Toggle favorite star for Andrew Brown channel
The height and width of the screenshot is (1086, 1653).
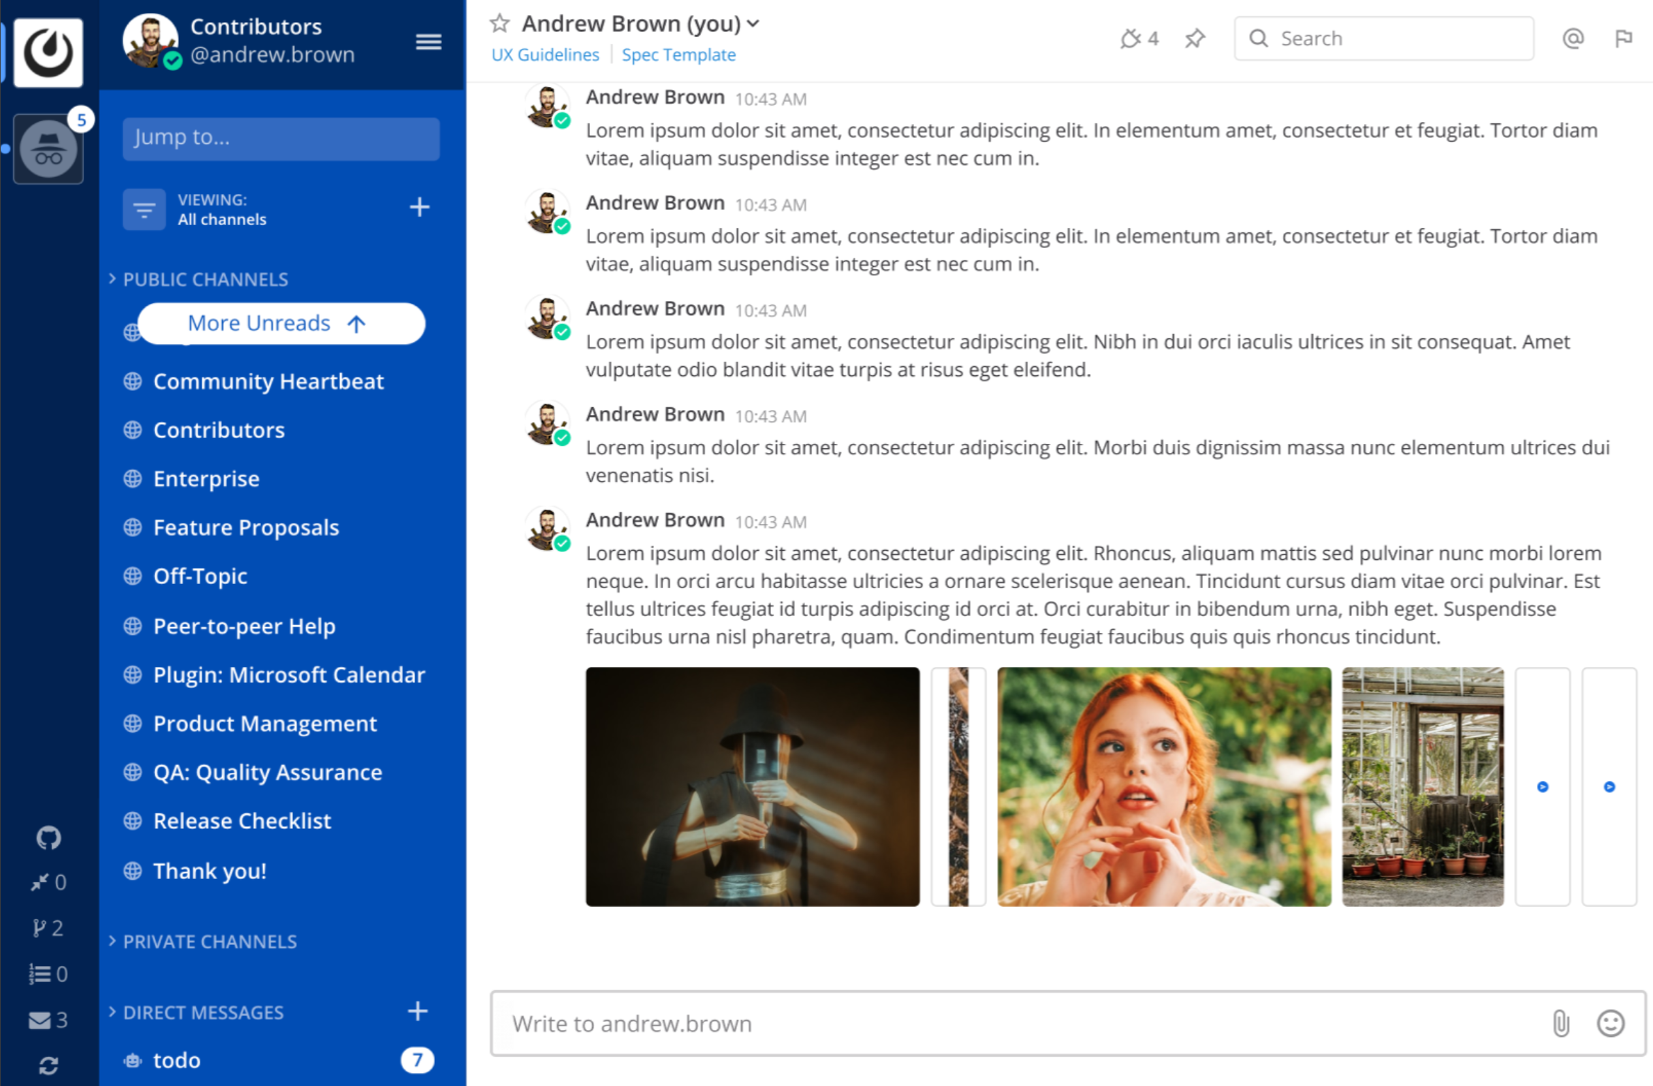(499, 23)
